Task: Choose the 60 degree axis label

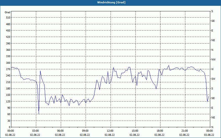Action: coord(9,114)
